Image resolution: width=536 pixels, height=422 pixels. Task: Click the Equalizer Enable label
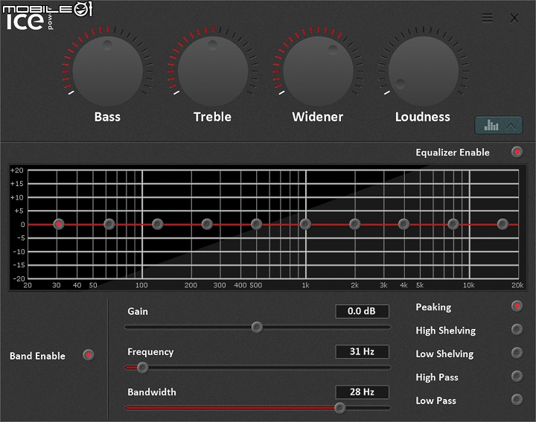[x=453, y=153]
